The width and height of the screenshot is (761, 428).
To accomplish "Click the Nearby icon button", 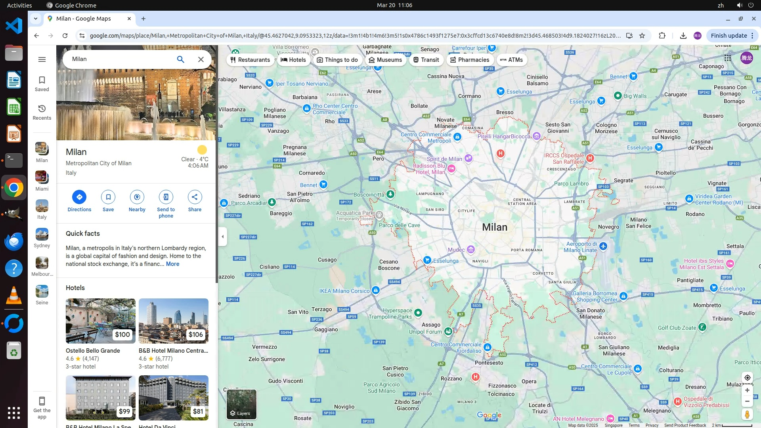I will 137,197.
